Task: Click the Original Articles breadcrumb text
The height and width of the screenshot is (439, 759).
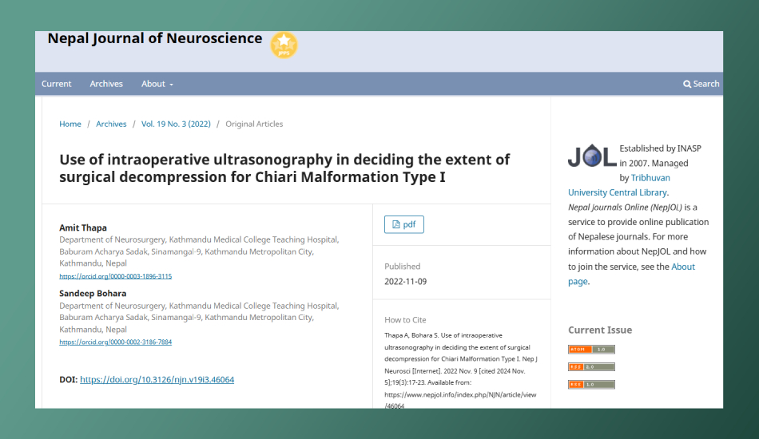Action: (x=254, y=125)
